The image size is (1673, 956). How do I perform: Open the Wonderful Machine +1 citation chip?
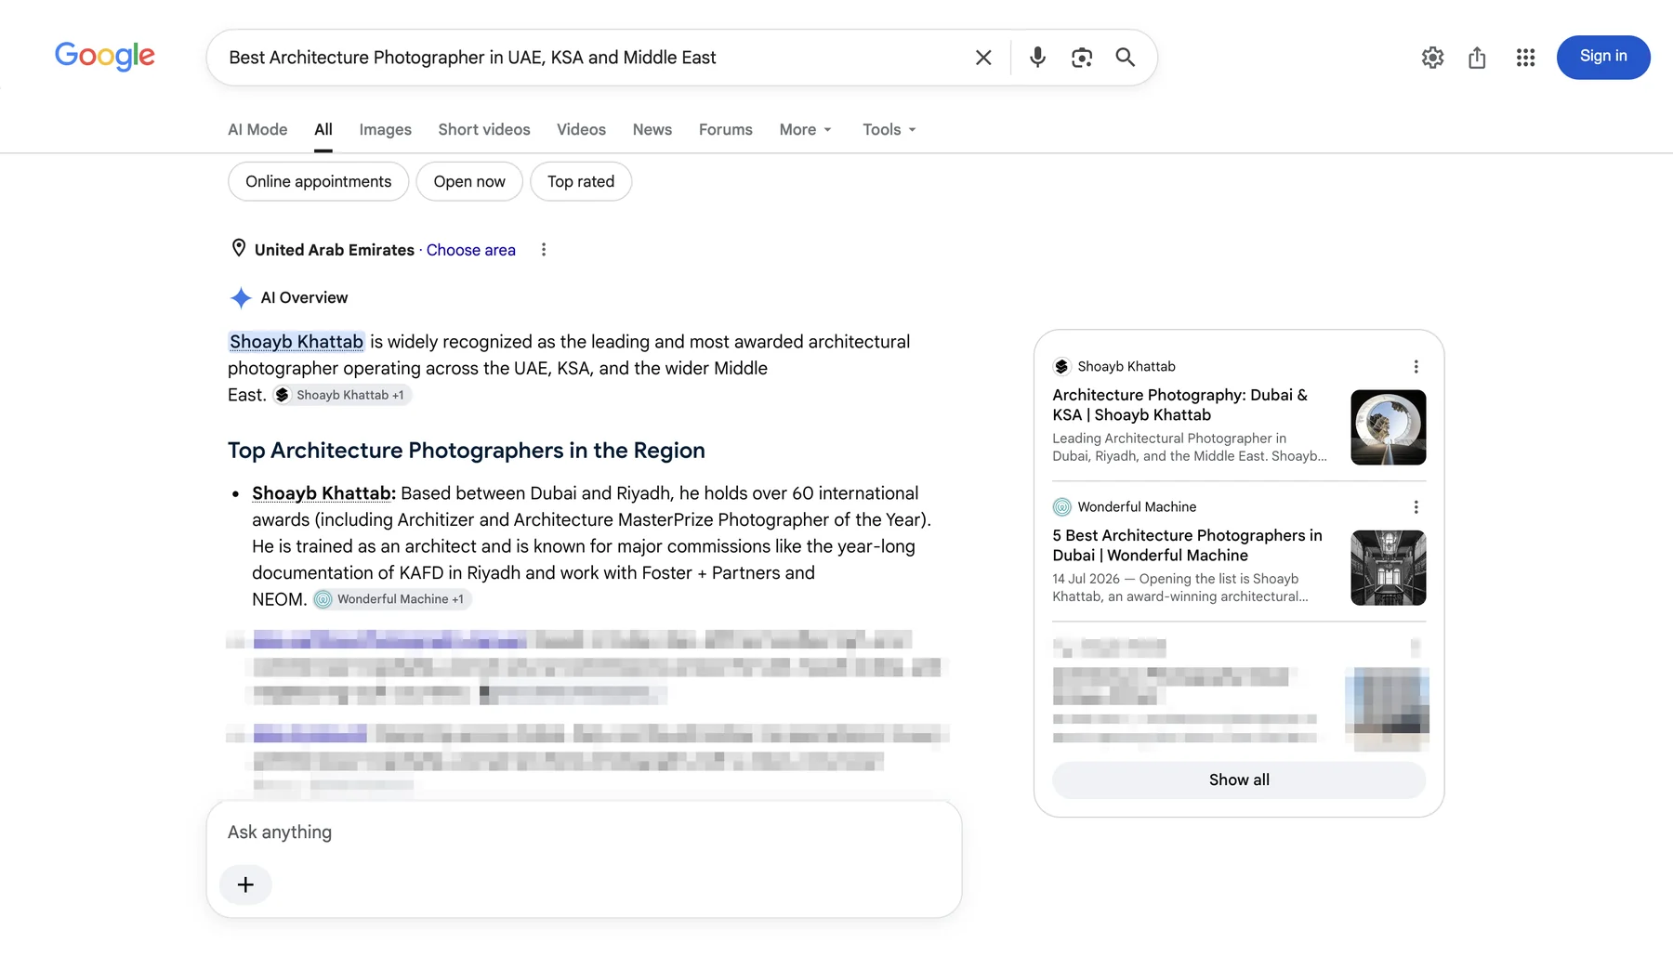pyautogui.click(x=392, y=599)
